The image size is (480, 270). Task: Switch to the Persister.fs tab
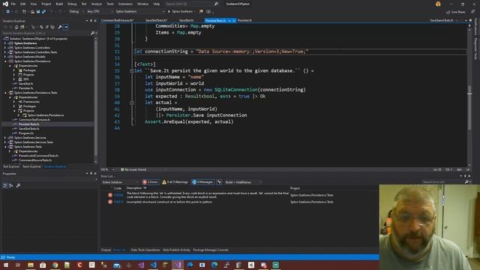click(245, 20)
